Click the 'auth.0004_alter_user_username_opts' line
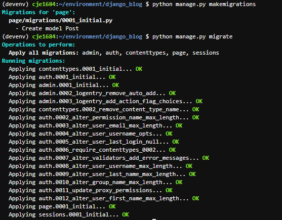282x220 pixels. 91,134
